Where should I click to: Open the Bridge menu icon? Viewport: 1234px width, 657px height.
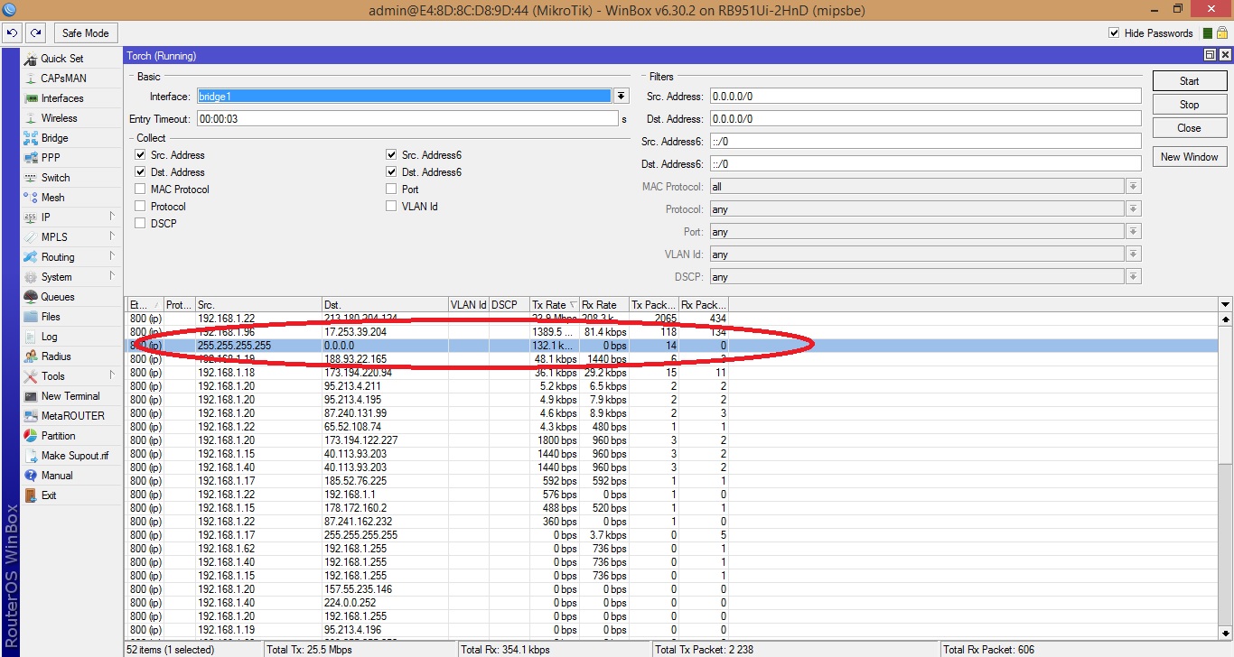(x=31, y=138)
